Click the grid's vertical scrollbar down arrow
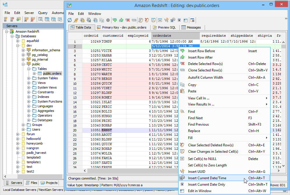 tap(283, 166)
